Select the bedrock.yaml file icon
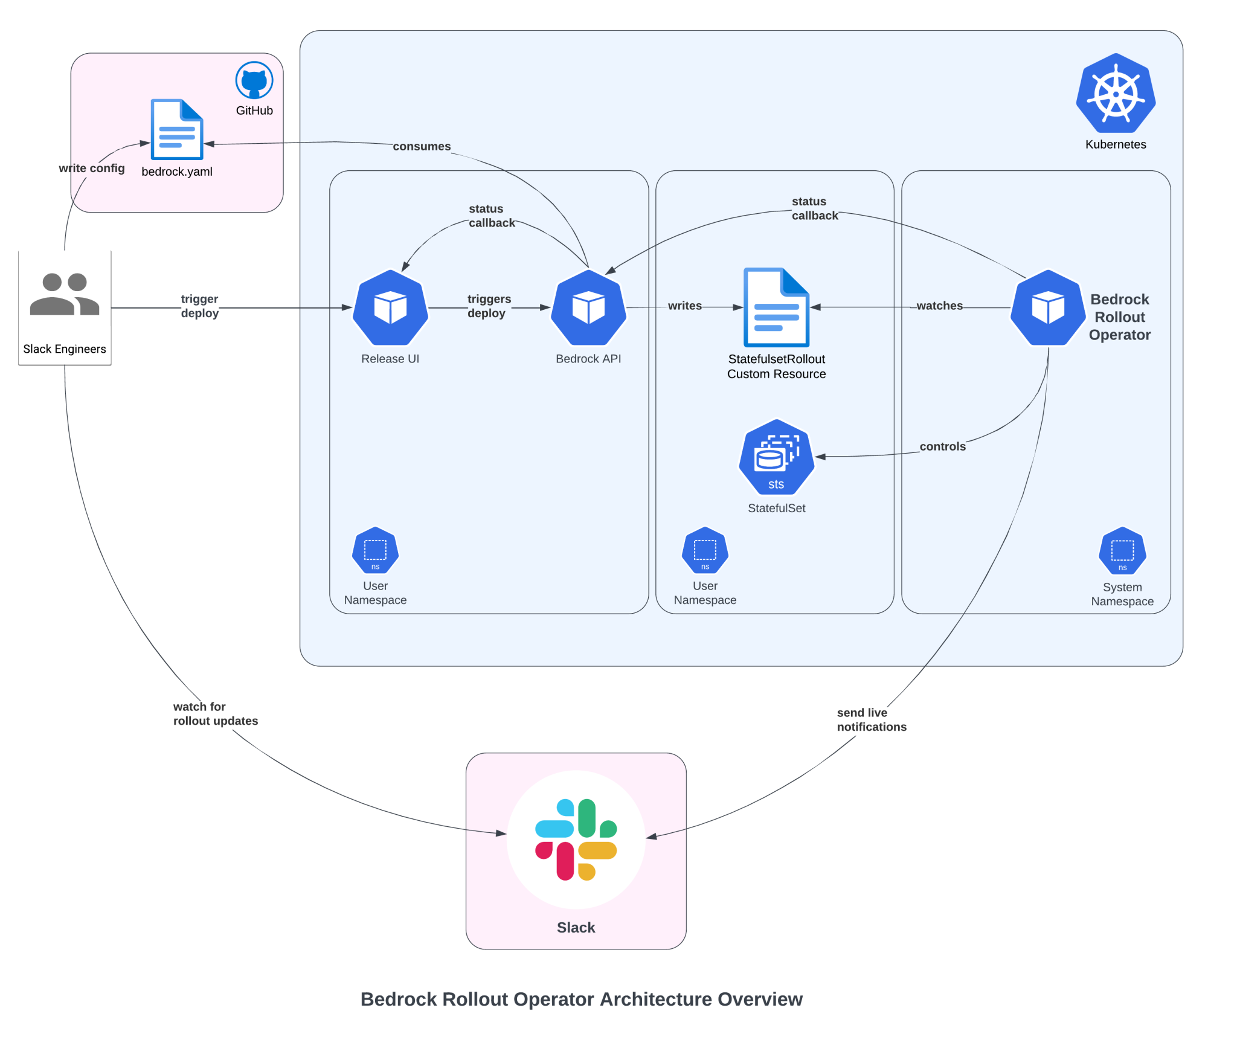Viewport: 1237px width, 1060px height. pyautogui.click(x=176, y=129)
